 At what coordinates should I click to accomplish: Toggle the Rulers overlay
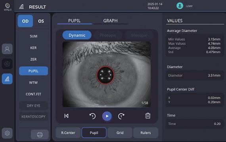(x=146, y=133)
